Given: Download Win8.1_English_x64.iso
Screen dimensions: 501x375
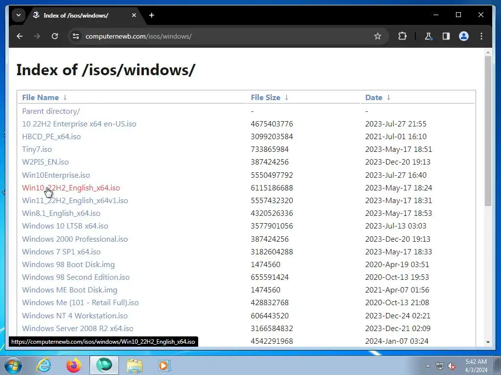Looking at the screenshot, I should [61, 213].
